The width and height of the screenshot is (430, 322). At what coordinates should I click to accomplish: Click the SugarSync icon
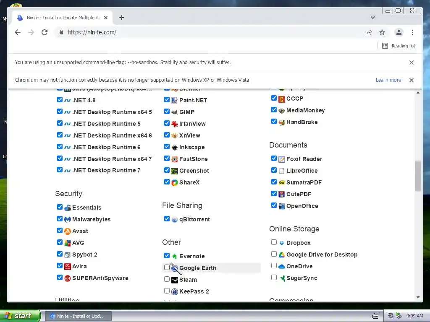282,278
